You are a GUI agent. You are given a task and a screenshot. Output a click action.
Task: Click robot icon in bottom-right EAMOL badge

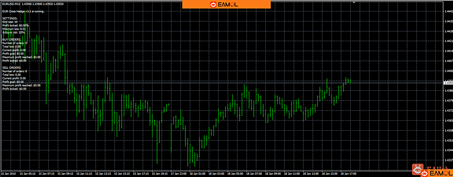[x=425, y=173]
